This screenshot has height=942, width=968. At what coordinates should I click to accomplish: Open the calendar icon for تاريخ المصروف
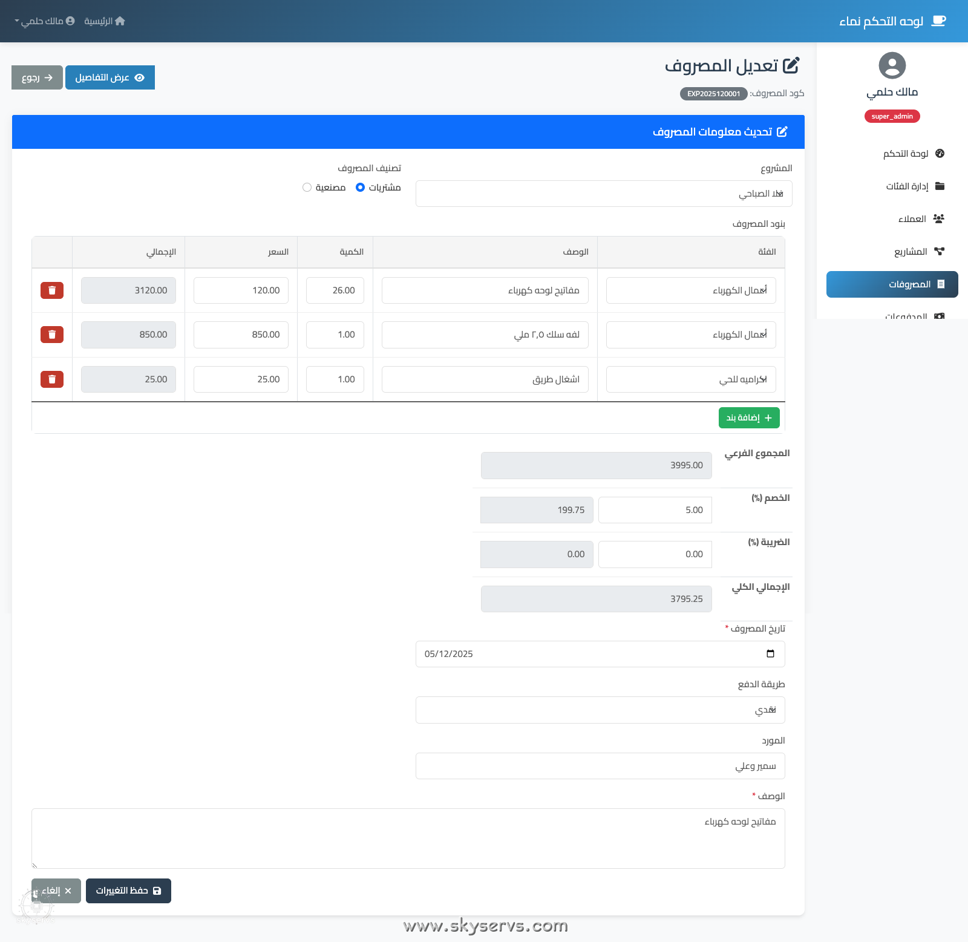coord(770,653)
